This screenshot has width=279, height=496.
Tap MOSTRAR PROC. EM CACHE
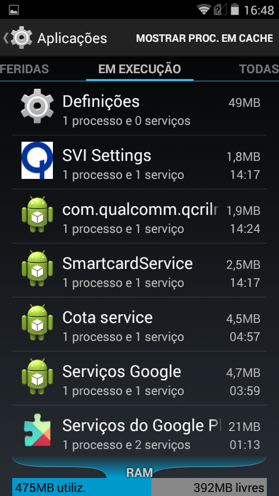click(x=205, y=38)
